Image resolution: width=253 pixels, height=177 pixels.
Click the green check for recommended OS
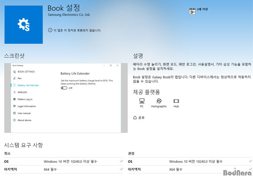pos(250,161)
